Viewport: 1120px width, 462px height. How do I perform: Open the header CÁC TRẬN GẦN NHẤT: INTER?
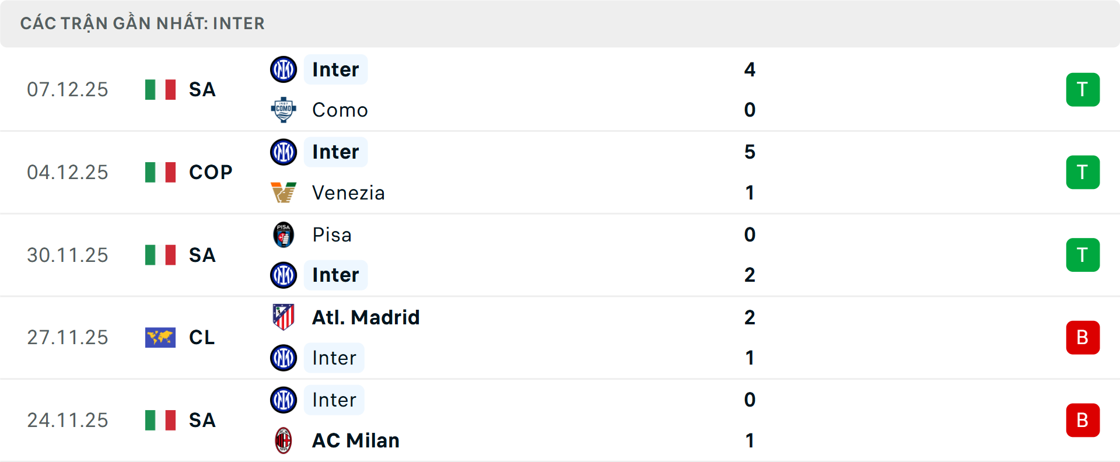(x=142, y=23)
